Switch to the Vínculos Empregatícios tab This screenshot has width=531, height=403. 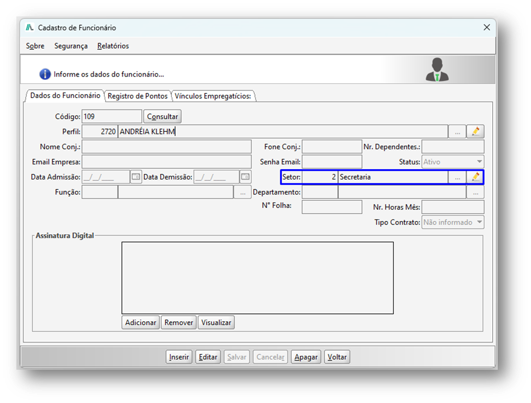click(x=213, y=96)
